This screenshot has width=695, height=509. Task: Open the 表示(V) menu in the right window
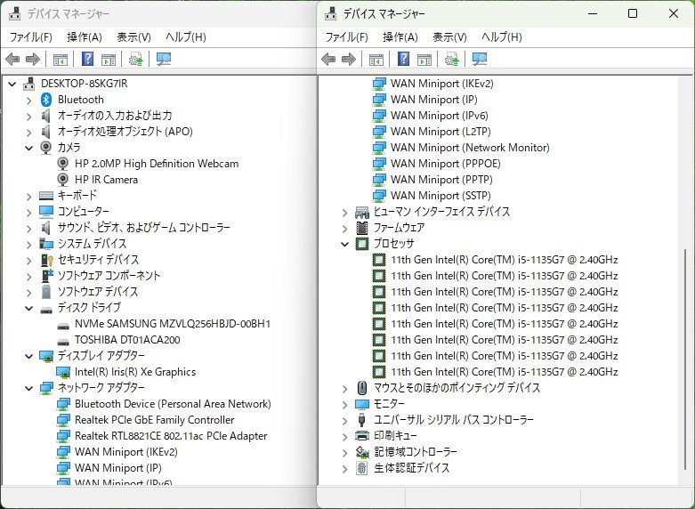pyautogui.click(x=449, y=37)
